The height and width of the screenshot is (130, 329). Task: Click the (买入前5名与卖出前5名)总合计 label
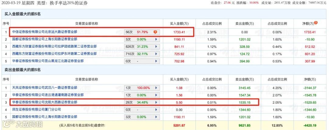point(82,126)
